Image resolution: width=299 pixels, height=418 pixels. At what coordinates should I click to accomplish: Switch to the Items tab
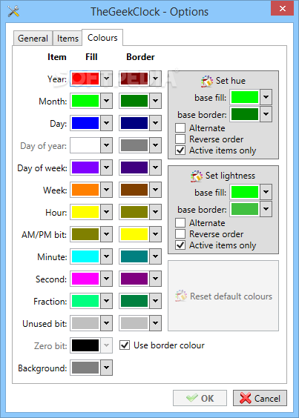[x=68, y=39]
